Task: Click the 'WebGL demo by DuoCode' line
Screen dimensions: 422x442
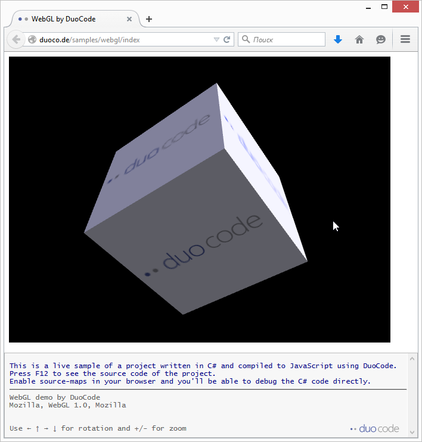Action: [x=55, y=397]
